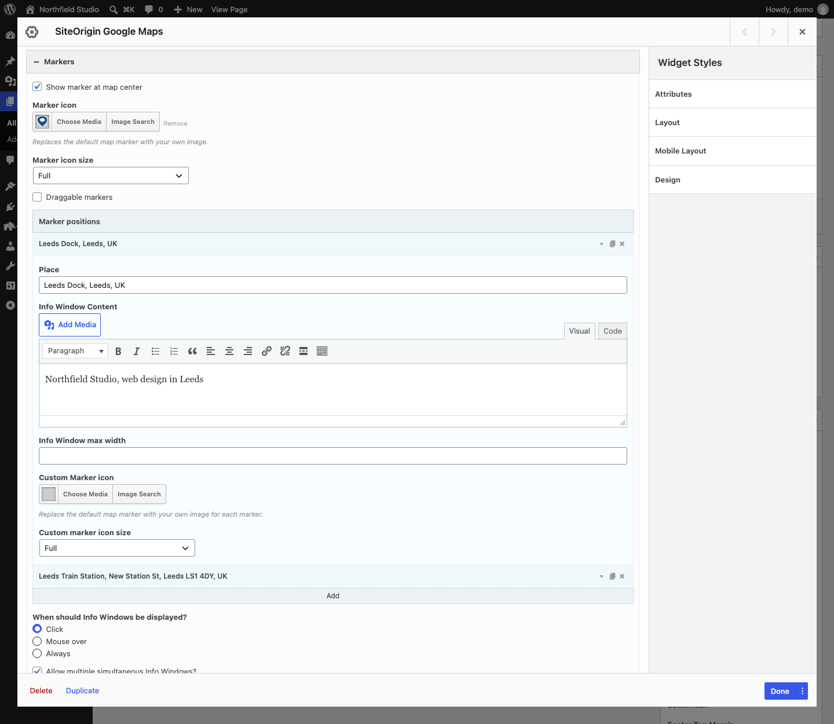
Task: Open more options beside Done button
Action: [x=802, y=691]
